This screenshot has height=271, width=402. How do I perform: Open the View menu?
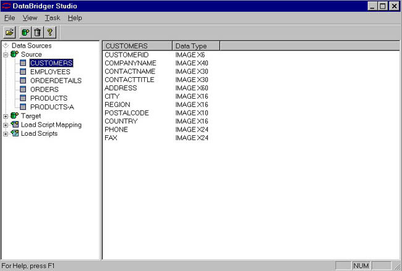(x=30, y=18)
